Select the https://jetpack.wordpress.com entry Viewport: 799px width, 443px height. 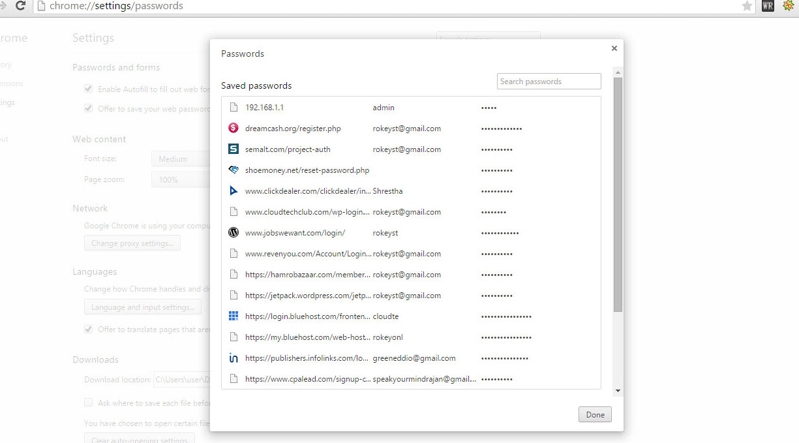click(307, 296)
